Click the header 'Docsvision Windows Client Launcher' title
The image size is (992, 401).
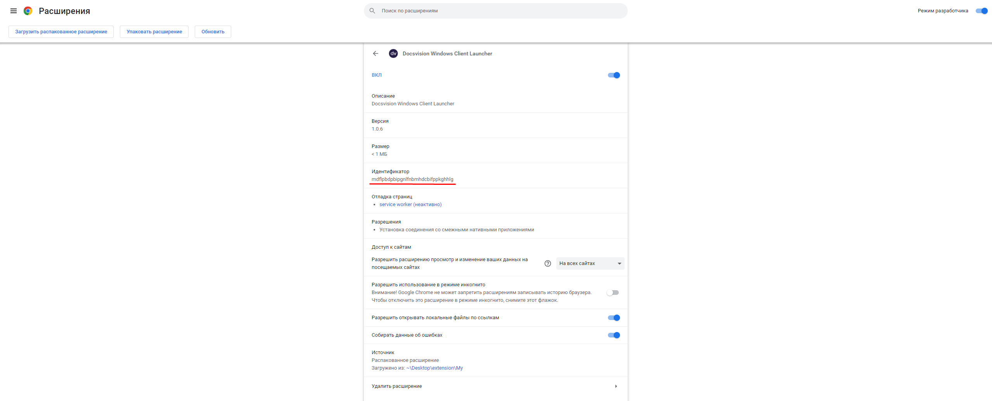click(447, 53)
